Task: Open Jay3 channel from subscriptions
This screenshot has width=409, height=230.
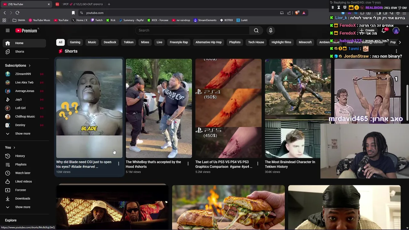Action: tap(25, 99)
